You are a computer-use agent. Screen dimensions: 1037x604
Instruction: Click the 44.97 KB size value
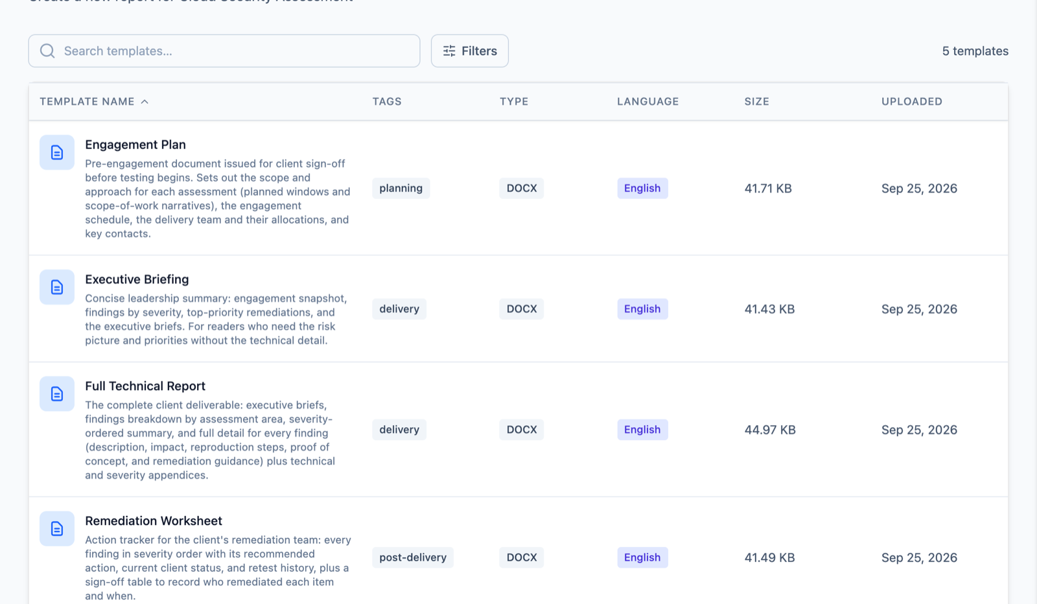pyautogui.click(x=770, y=429)
